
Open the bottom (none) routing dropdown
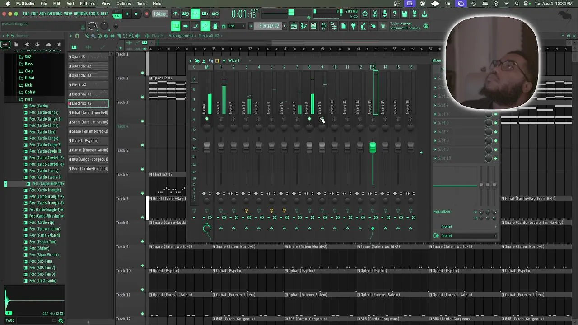[x=468, y=236]
